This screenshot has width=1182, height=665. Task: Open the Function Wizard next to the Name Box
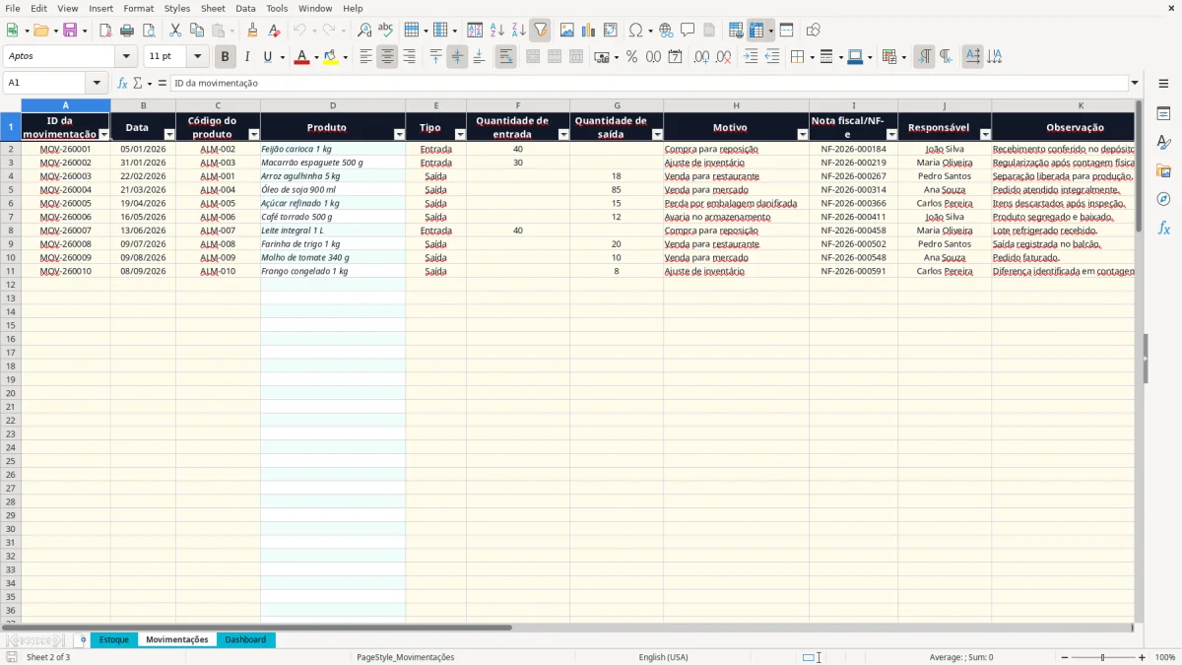point(122,83)
